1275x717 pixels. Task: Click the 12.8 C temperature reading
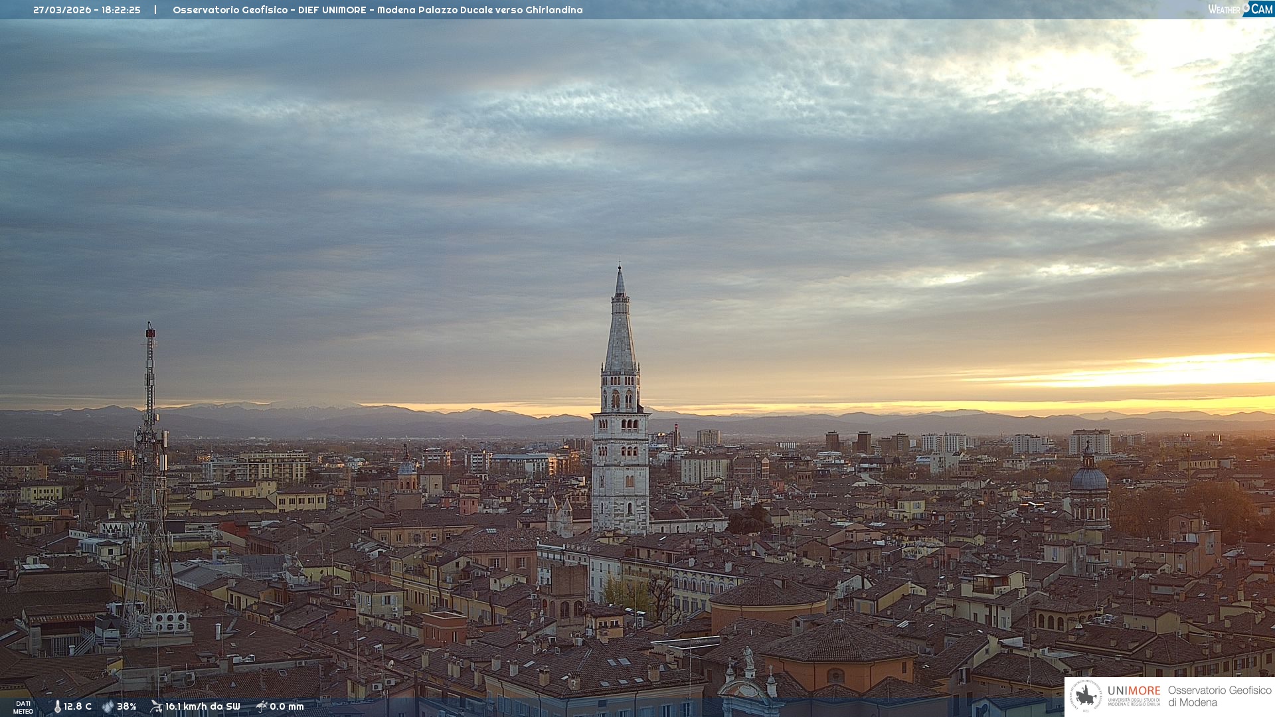coord(78,707)
